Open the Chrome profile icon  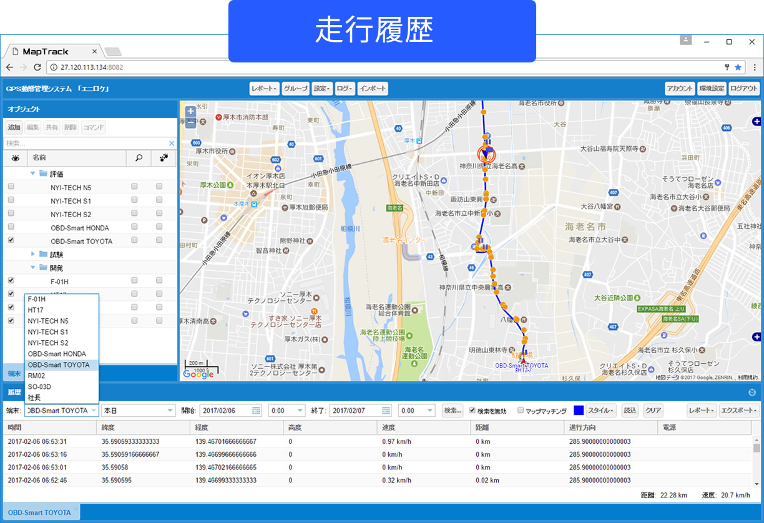click(x=685, y=40)
